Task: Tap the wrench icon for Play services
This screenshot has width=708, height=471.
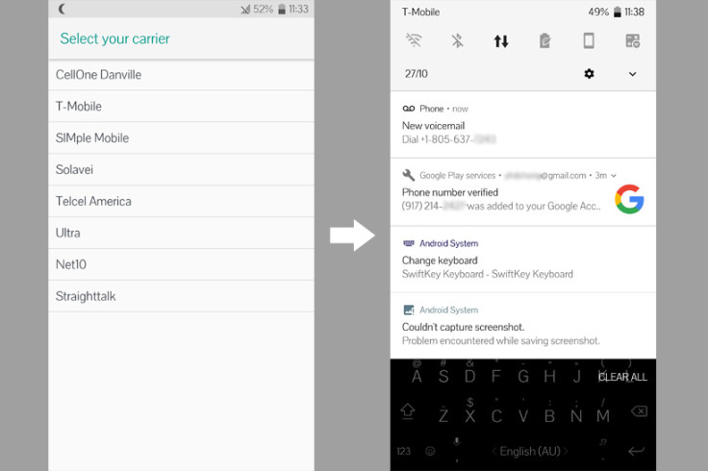Action: coord(409,175)
